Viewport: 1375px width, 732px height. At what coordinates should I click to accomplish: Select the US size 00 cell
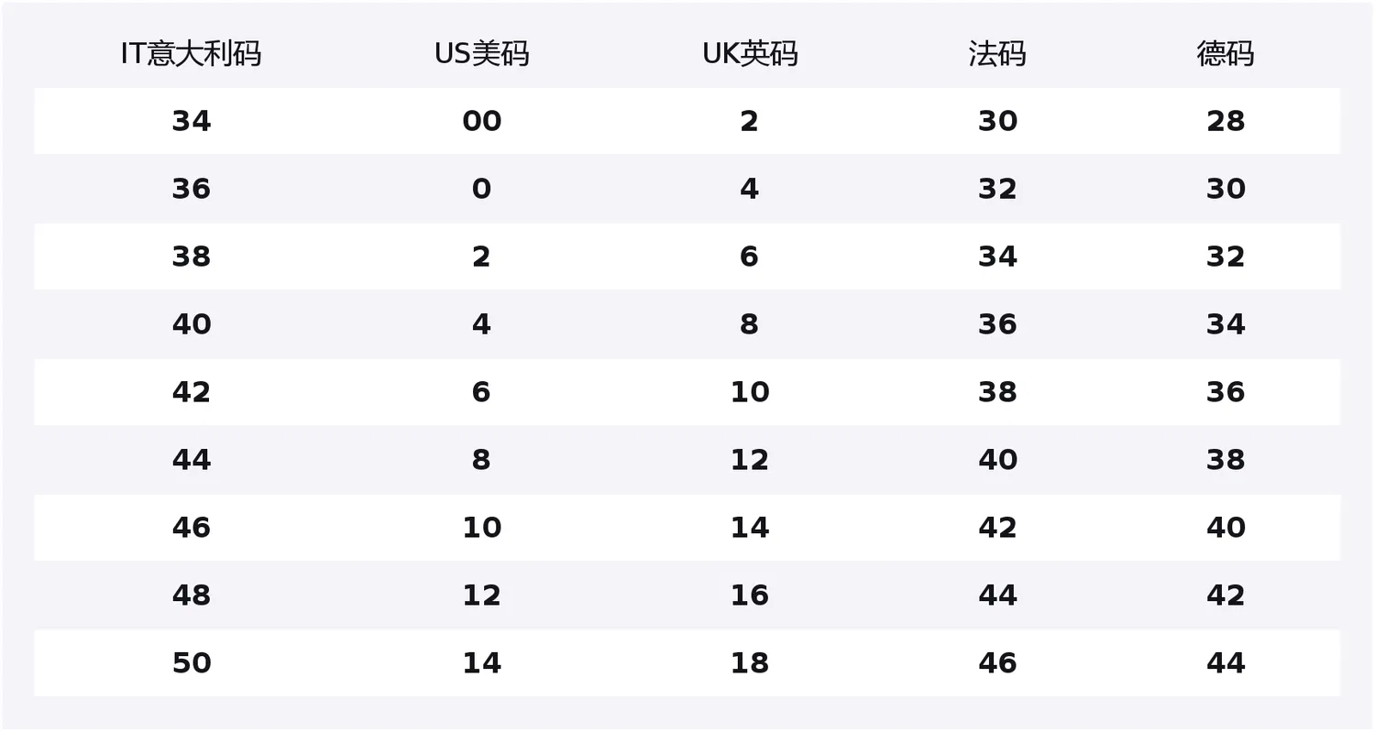pos(481,121)
